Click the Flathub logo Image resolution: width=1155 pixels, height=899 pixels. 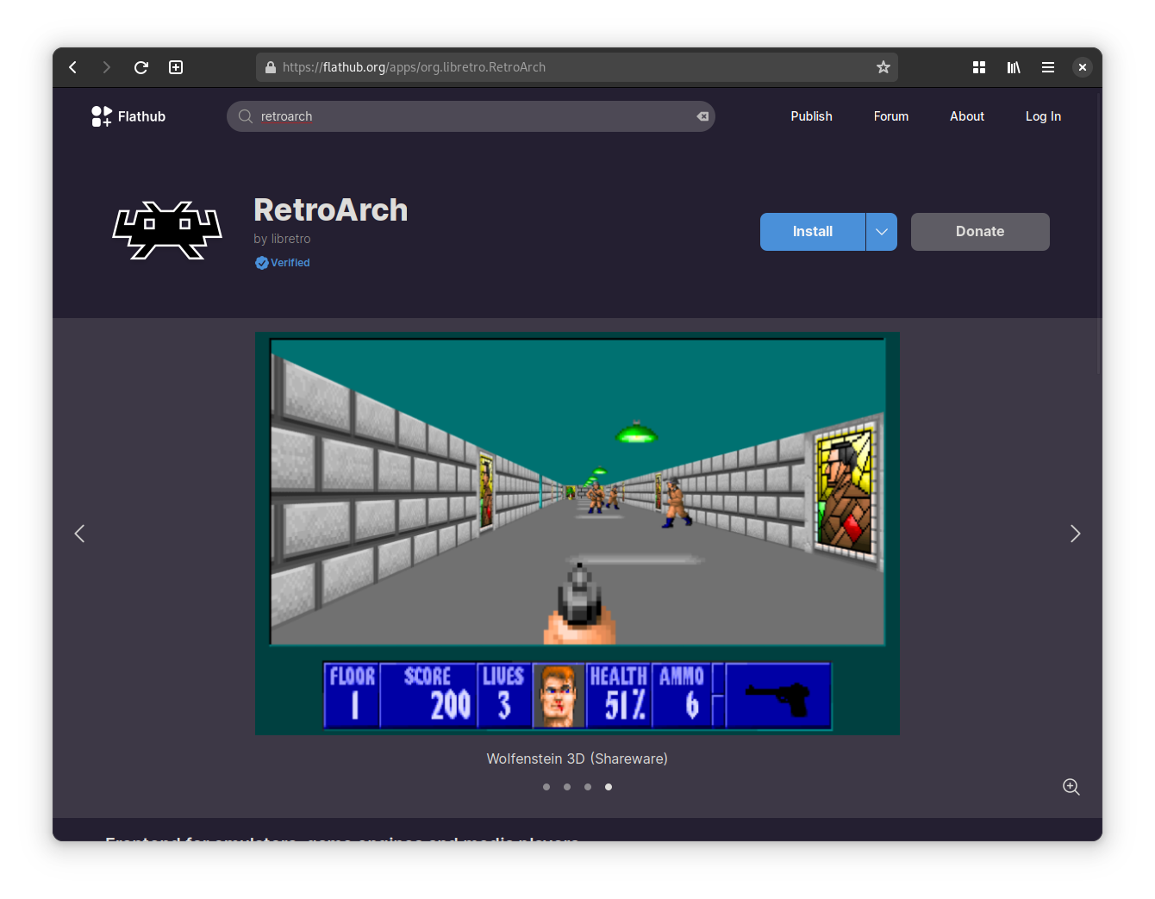pyautogui.click(x=128, y=116)
